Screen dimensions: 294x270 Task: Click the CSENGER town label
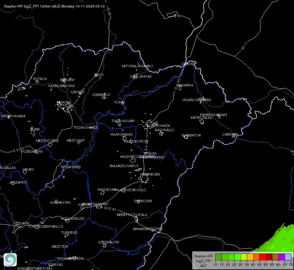click(230, 134)
